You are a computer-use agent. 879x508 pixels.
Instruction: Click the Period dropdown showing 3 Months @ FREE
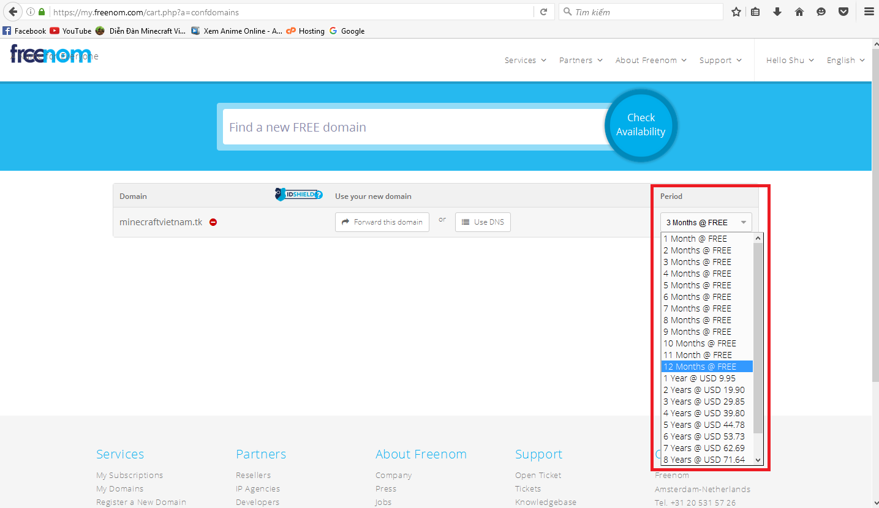[706, 222]
